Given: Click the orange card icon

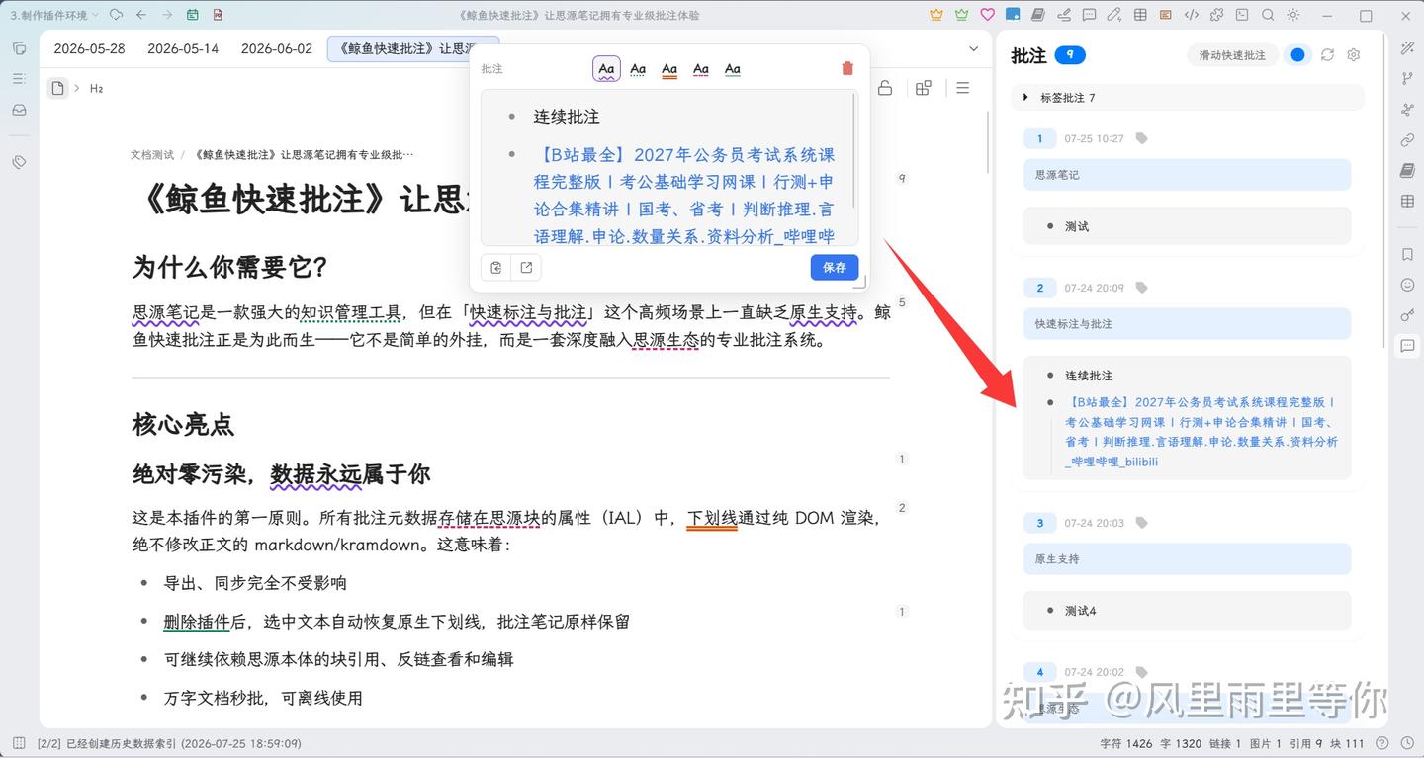Looking at the screenshot, I should tap(1166, 15).
